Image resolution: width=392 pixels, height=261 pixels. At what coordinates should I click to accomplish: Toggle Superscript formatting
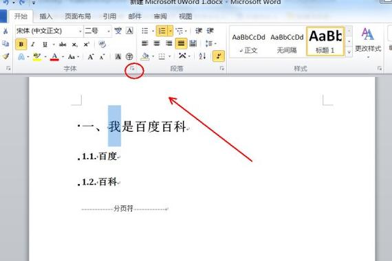point(87,44)
